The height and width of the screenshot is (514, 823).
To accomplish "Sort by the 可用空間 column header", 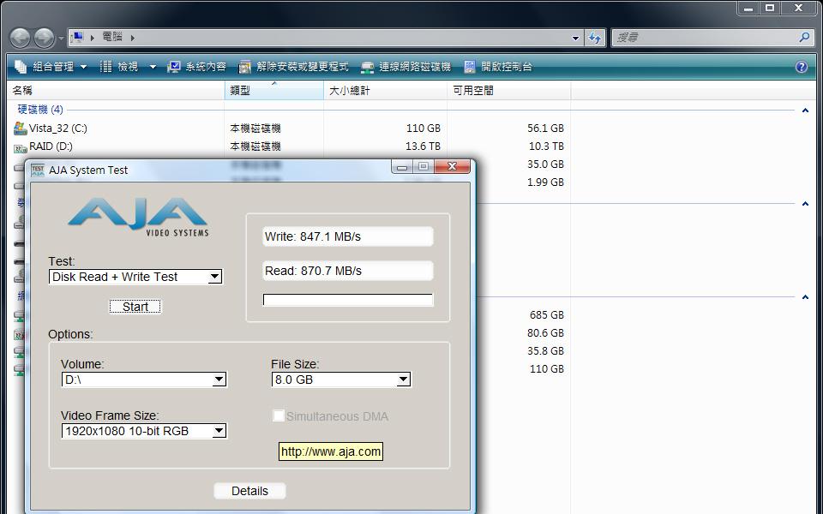I will (x=508, y=90).
